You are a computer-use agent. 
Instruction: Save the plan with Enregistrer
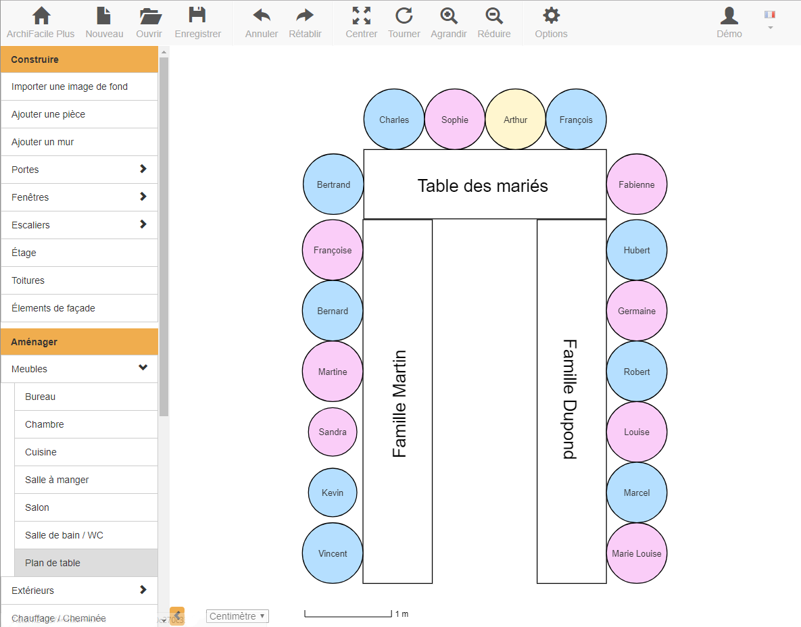(x=197, y=16)
